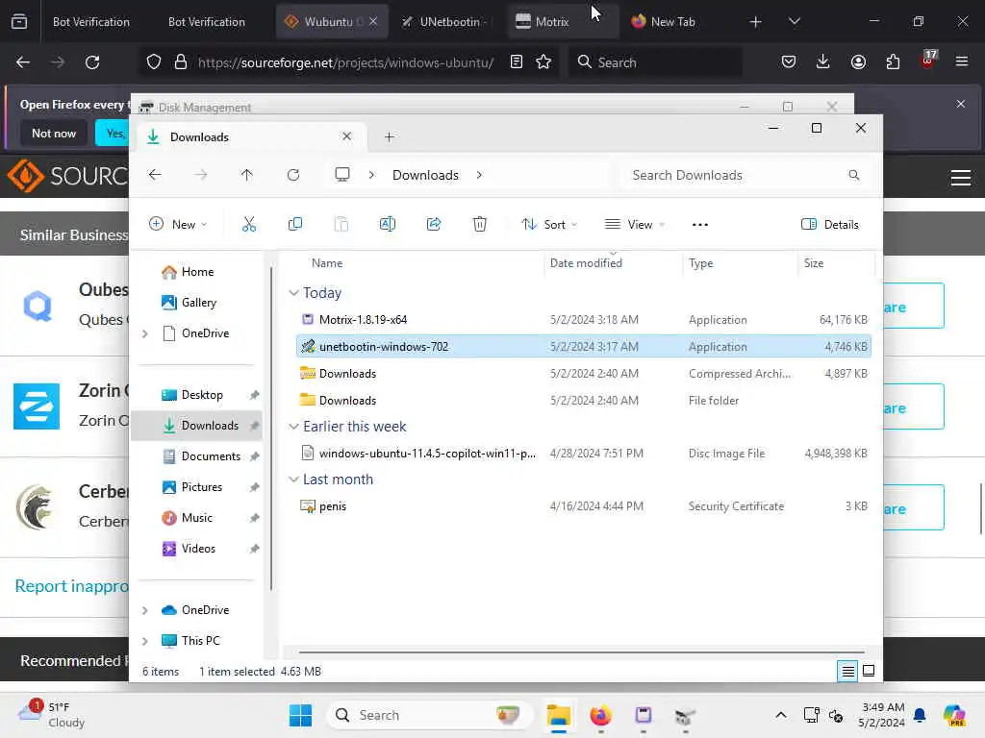Open Desktop in quick access
985x738 pixels.
(191, 395)
